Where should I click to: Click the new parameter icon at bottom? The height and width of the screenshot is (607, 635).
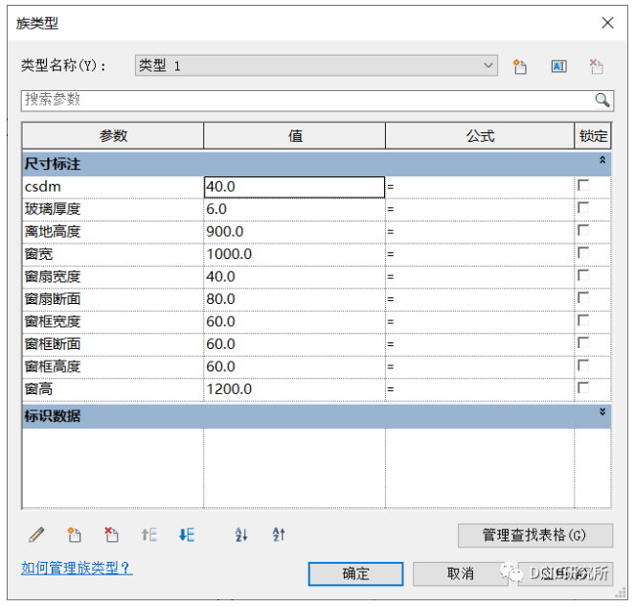tap(74, 534)
